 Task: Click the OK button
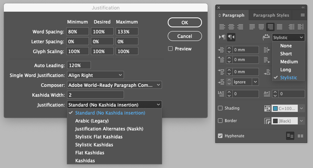pos(184,23)
